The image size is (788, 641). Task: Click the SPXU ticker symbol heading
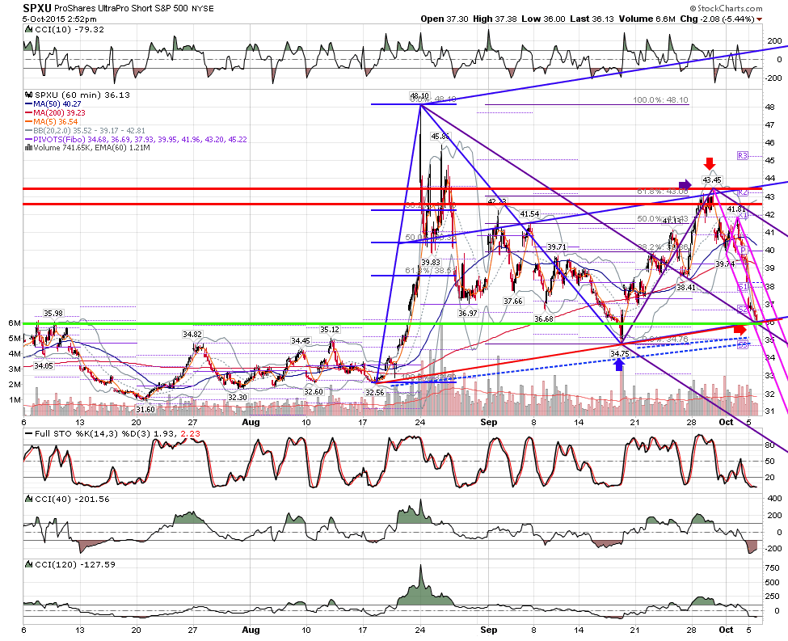pos(36,9)
